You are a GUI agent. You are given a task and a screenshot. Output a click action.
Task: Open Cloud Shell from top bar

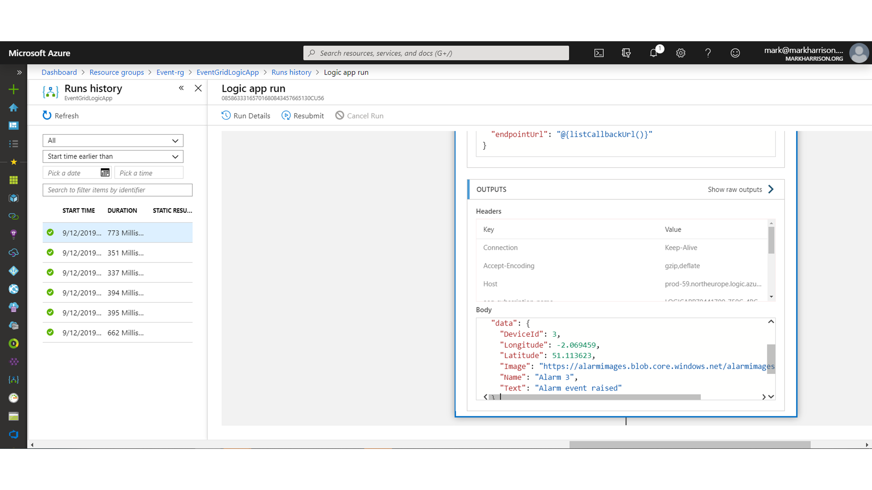[599, 53]
